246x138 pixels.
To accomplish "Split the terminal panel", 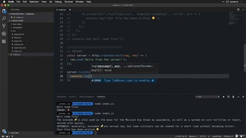I will point(228,97).
